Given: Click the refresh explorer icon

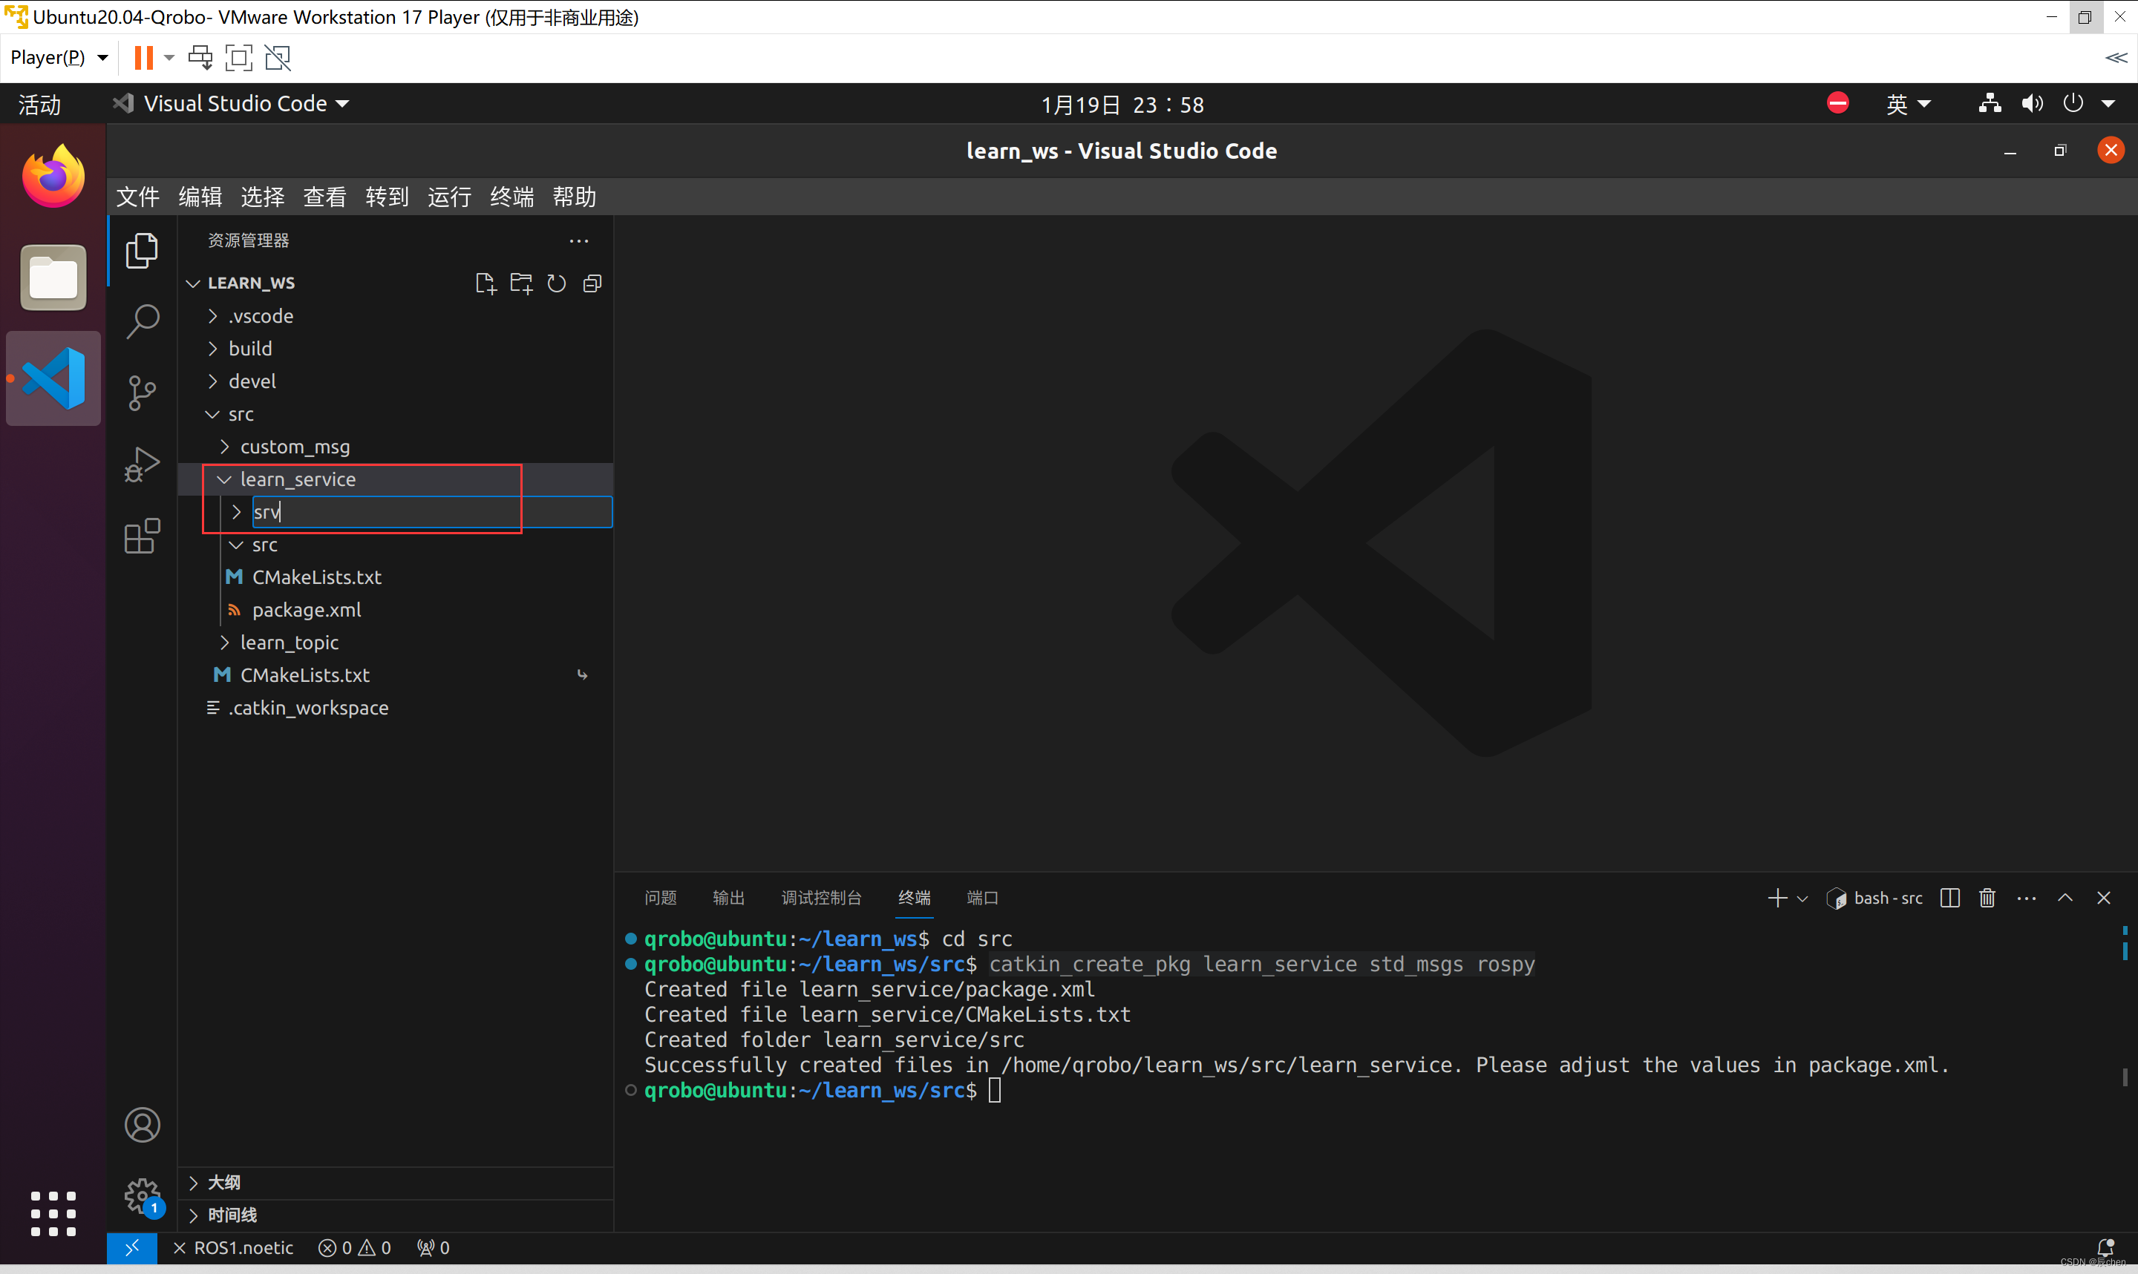Looking at the screenshot, I should pyautogui.click(x=554, y=283).
